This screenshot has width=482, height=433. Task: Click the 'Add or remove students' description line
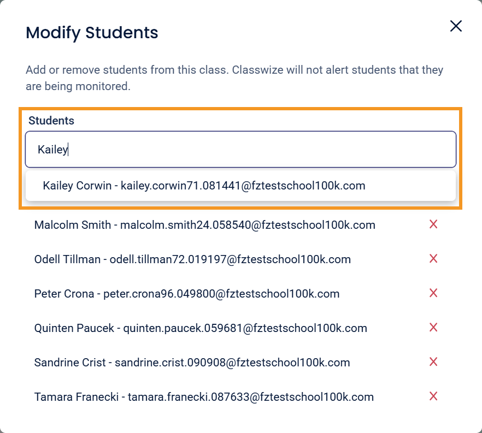(234, 70)
